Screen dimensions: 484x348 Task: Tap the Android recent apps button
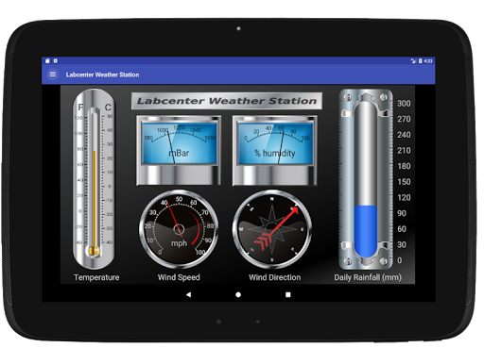point(287,294)
